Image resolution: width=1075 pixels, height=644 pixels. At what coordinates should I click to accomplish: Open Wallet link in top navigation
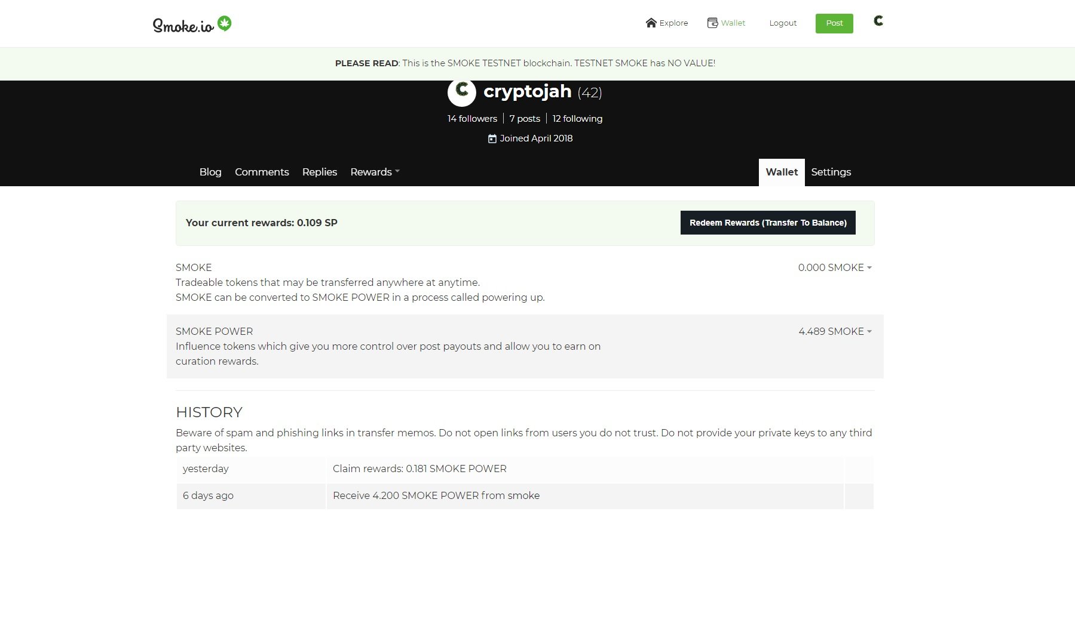click(x=733, y=23)
